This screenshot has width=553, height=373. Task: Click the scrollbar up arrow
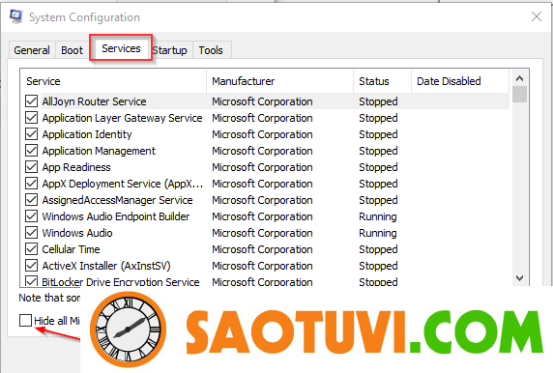pyautogui.click(x=519, y=78)
